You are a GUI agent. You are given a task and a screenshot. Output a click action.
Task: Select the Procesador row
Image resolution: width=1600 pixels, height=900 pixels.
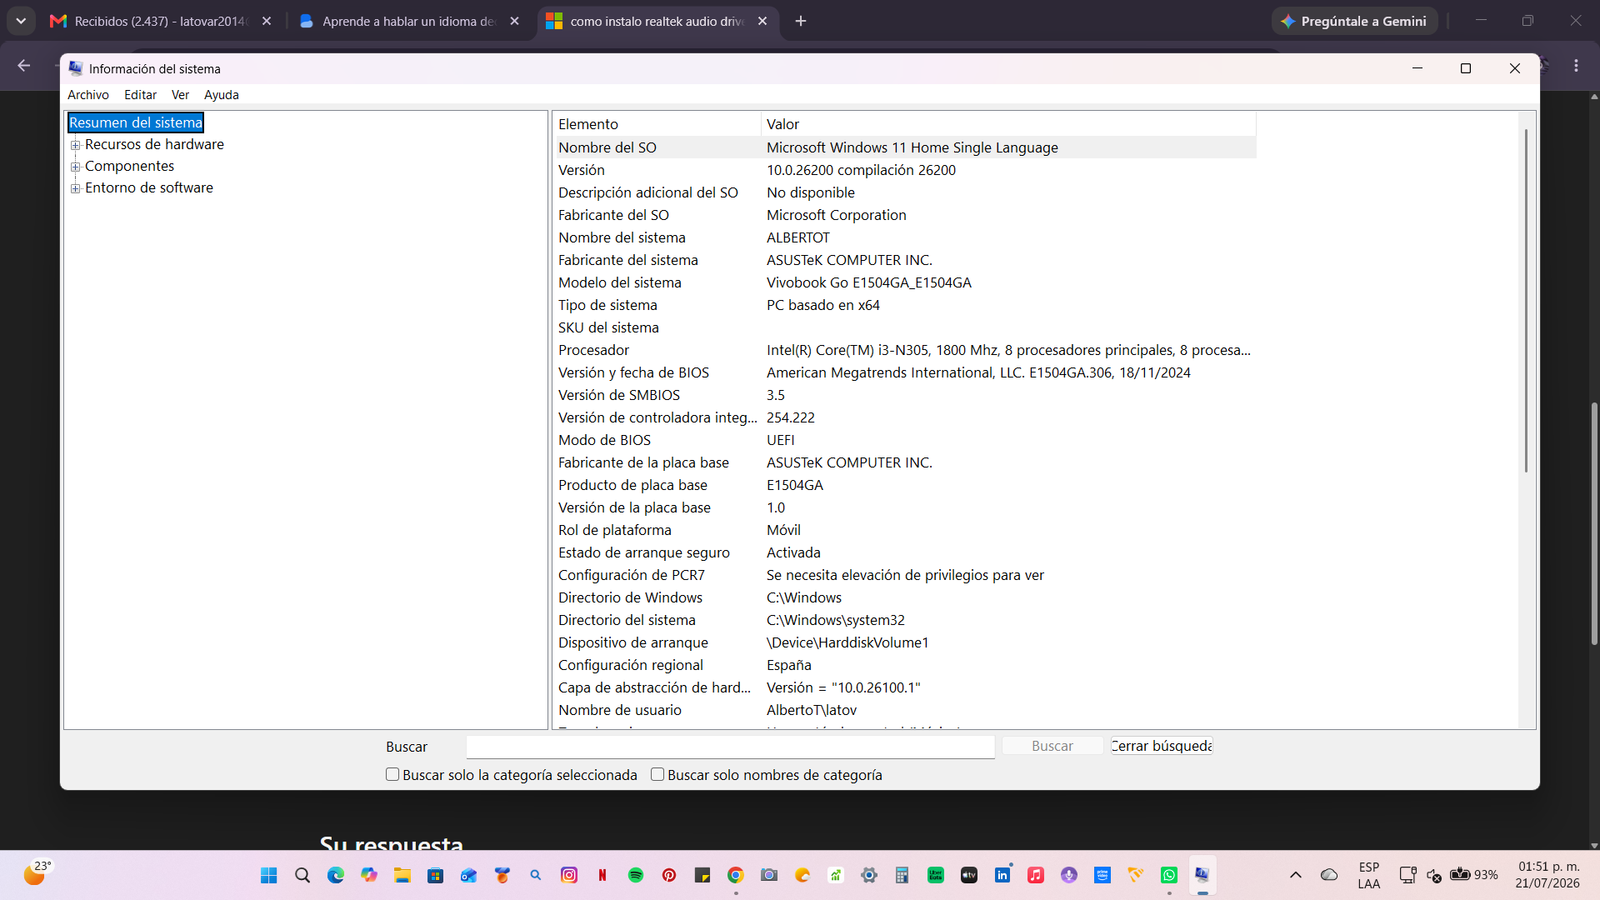[x=906, y=350]
